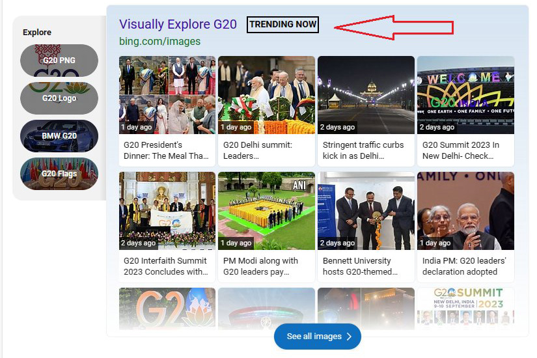Select the G20 Flags explore pill
Viewport: 537px width, 358px height.
pyautogui.click(x=59, y=174)
